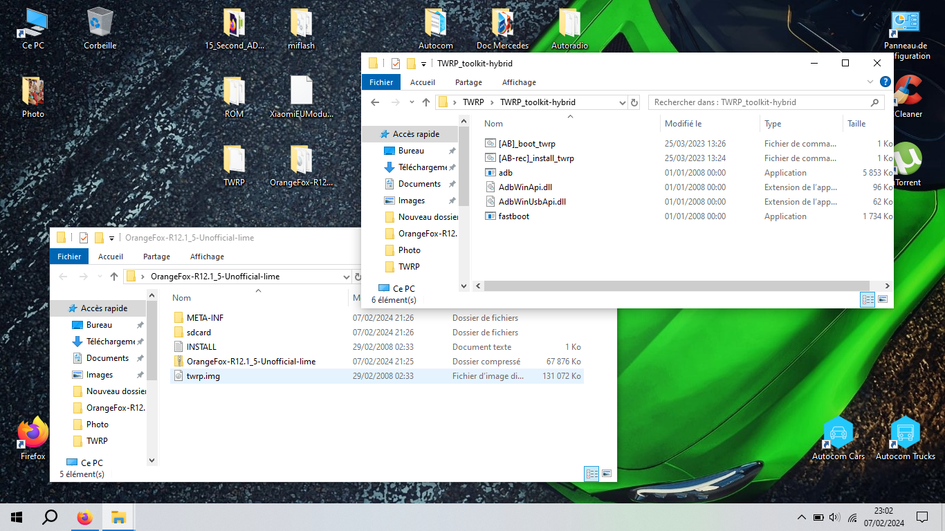
Task: Open the Autoradio desktop folder
Action: pos(569,29)
